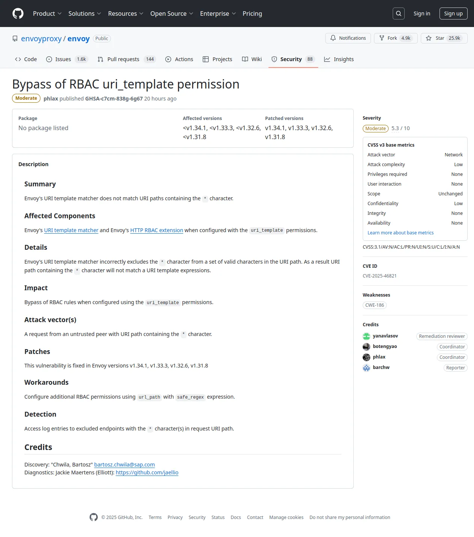Click barchw's avatar in Credits
474x537 pixels.
tap(366, 367)
